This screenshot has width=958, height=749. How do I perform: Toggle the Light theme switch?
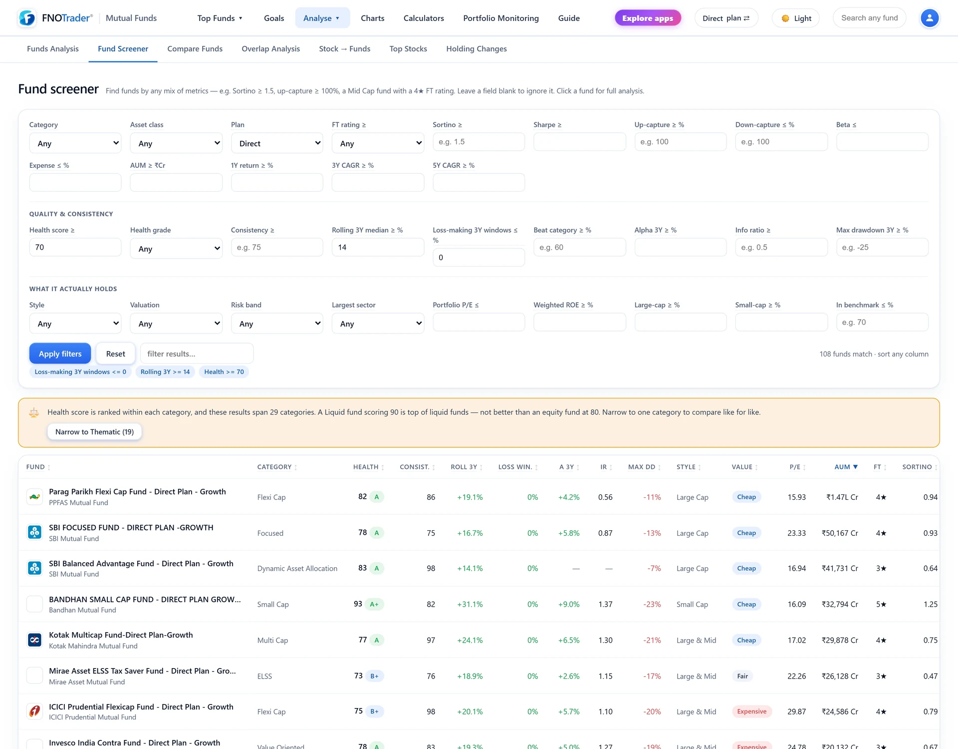point(796,18)
